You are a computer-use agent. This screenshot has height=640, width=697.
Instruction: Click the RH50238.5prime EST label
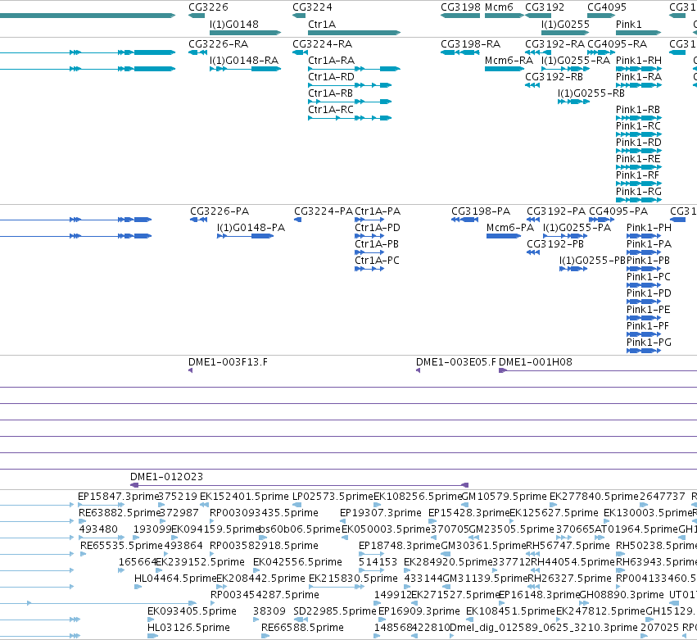tap(656, 546)
